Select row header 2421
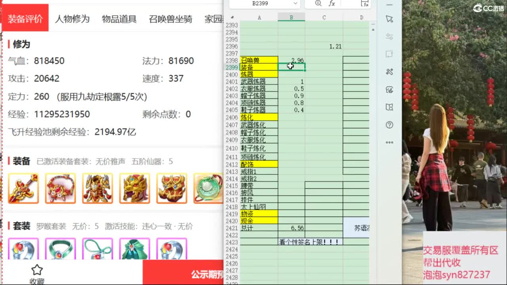Screen dimensions: 507x285 point(232,228)
